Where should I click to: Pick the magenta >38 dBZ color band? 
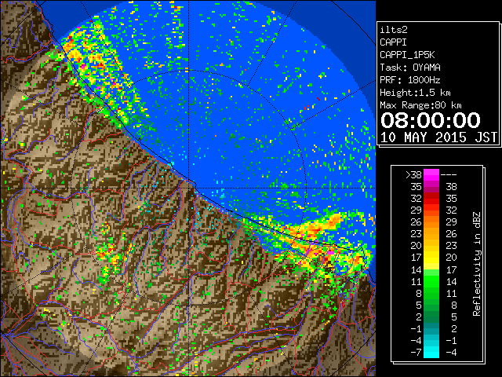tap(431, 174)
